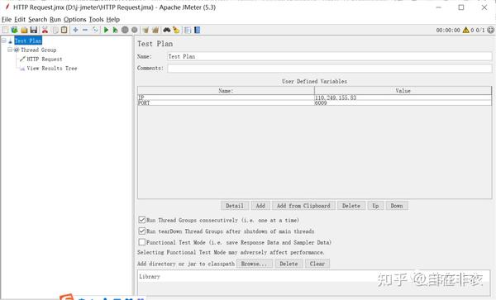Screen dimensions: 496x300
Task: Click the yellow warning triangle log icon
Action: coord(466,30)
